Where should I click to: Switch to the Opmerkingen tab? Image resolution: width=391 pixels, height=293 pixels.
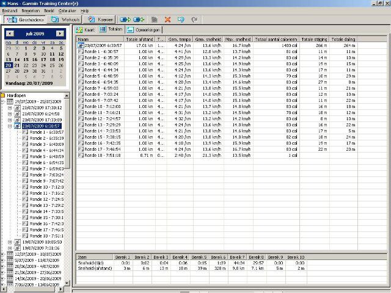(x=144, y=29)
